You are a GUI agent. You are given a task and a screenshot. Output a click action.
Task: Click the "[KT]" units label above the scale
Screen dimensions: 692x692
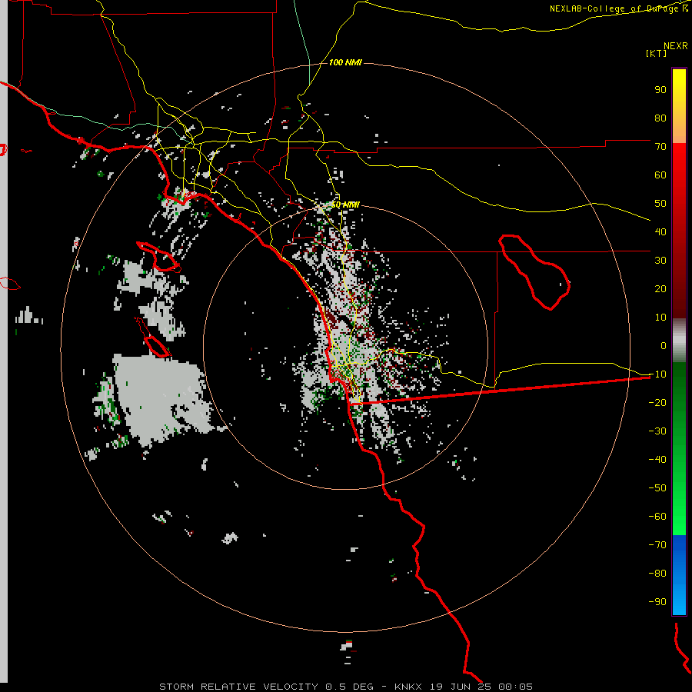pyautogui.click(x=656, y=53)
